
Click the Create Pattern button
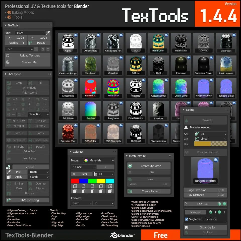coord(149,191)
